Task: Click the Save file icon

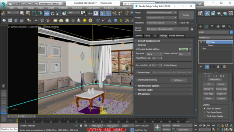Action: click(x=19, y=3)
